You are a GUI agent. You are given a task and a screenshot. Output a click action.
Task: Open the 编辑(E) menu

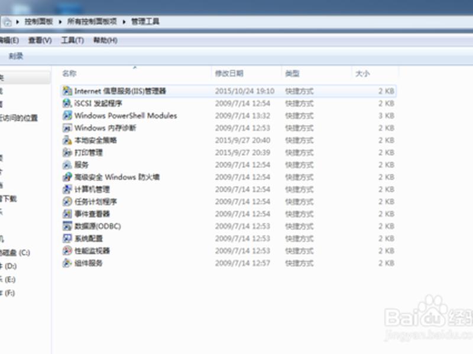pyautogui.click(x=9, y=40)
